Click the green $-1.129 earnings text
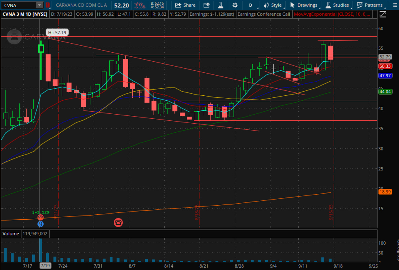Viewport: 399px width, 270px height. 41,212
